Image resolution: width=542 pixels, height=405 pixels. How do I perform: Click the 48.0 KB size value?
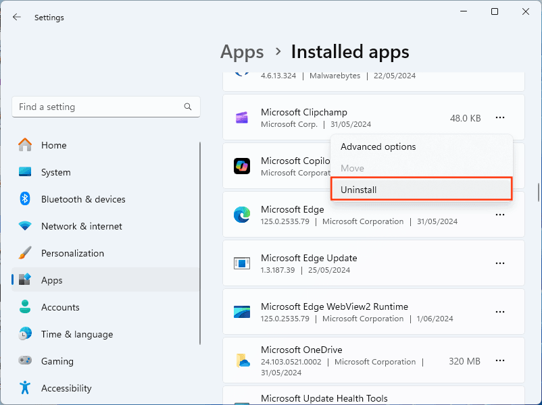tap(465, 118)
